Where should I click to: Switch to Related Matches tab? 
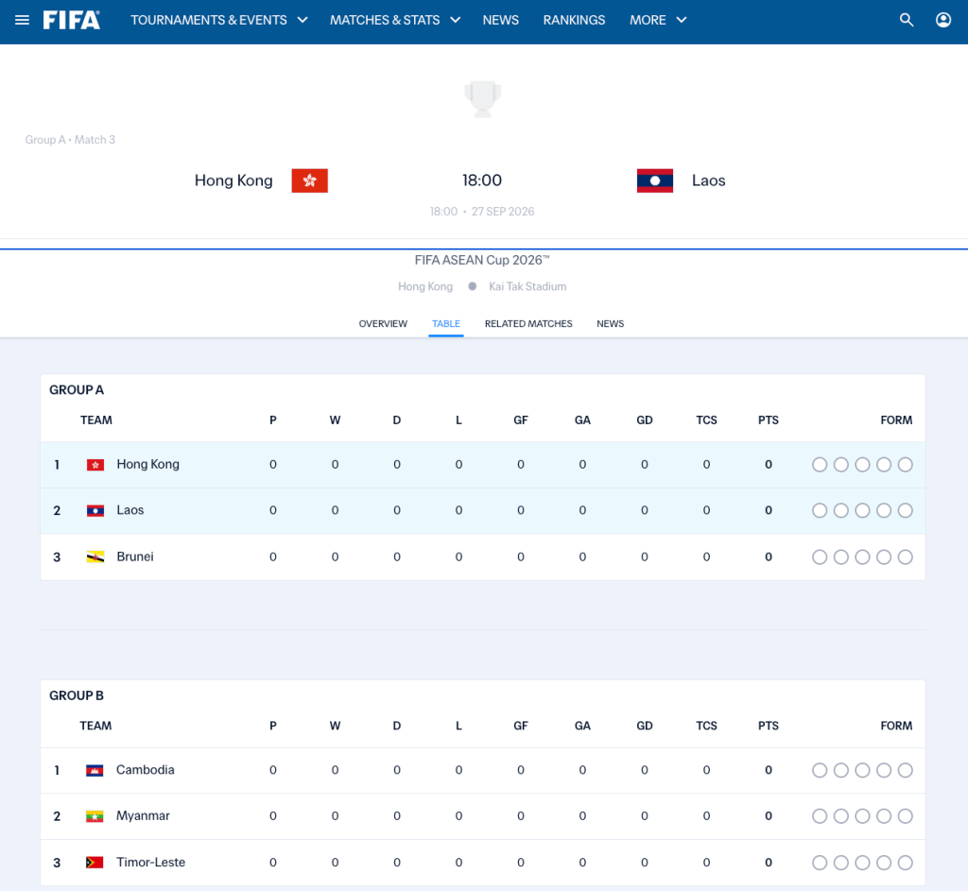tap(528, 323)
